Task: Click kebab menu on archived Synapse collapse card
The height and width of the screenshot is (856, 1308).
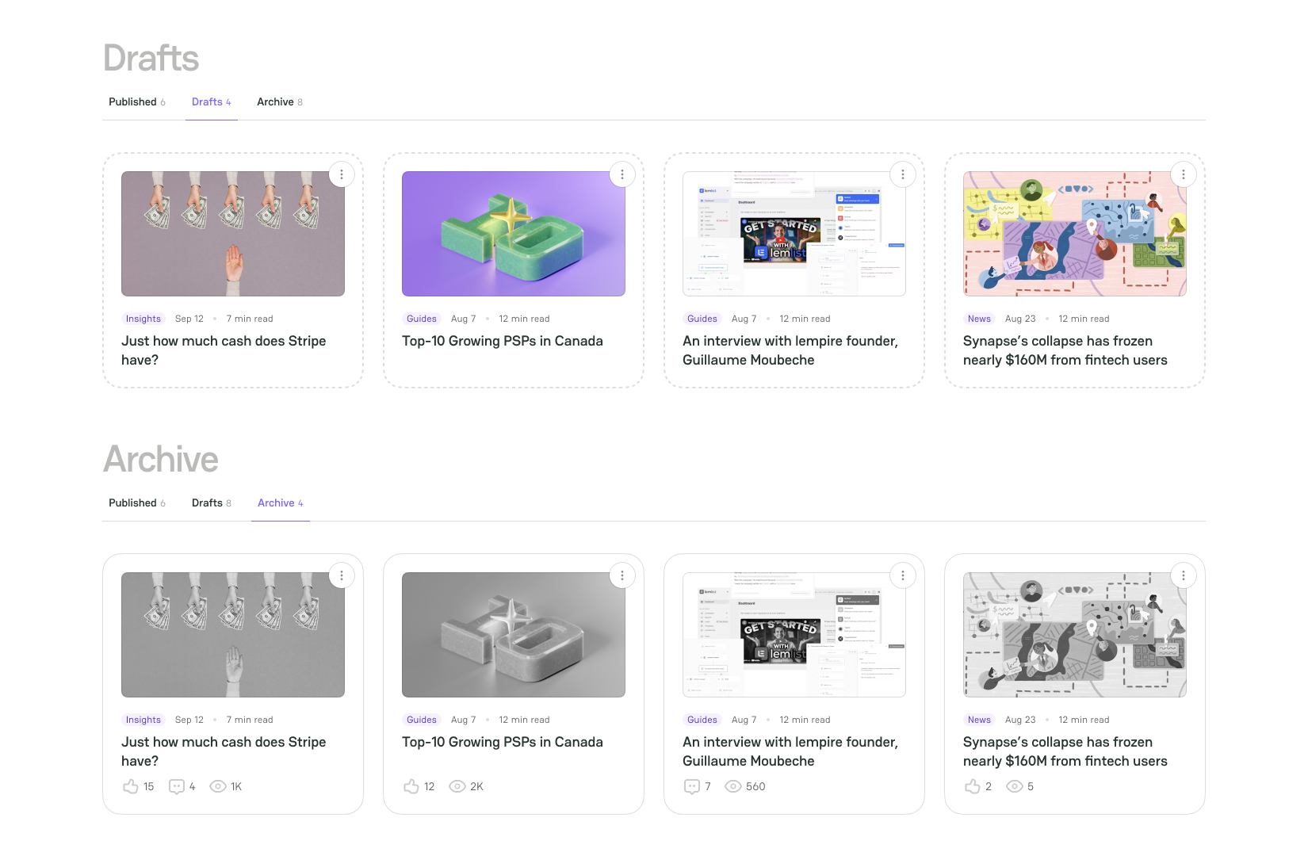Action: pyautogui.click(x=1184, y=575)
